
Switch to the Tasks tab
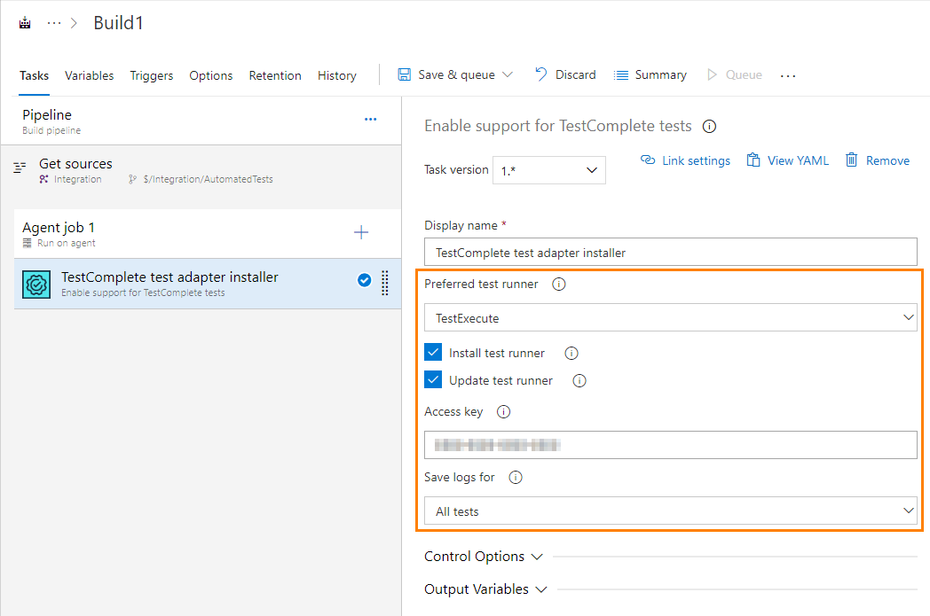click(35, 76)
